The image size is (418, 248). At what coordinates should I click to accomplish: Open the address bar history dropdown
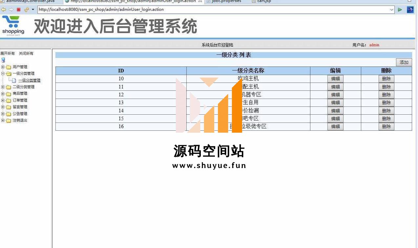[x=392, y=10]
